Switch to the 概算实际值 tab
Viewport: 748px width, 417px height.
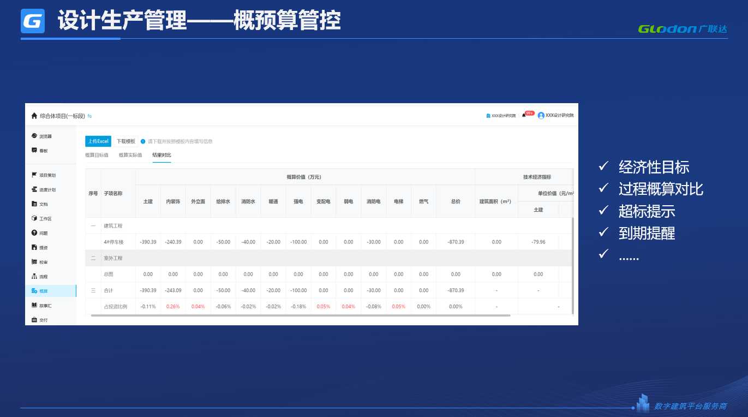coord(130,155)
